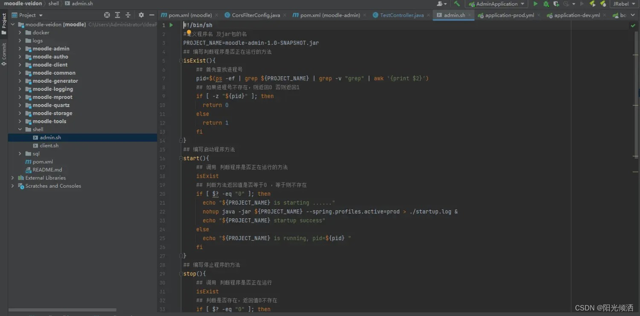
Task: Hide the Project panel with minus icon
Action: 151,15
